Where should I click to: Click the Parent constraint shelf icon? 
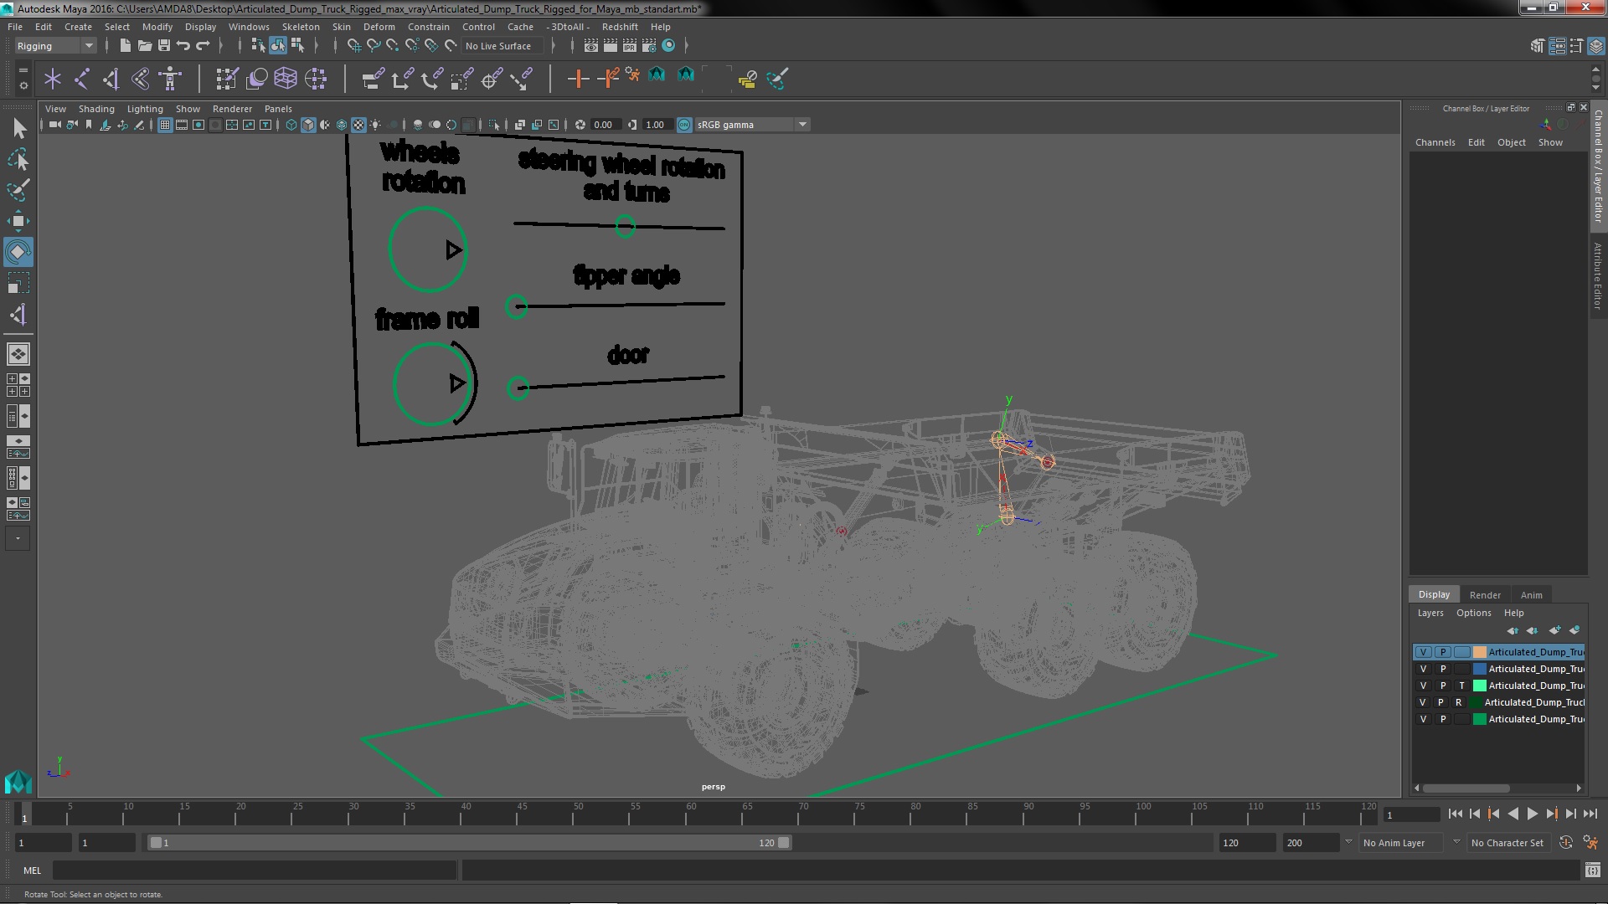click(373, 79)
